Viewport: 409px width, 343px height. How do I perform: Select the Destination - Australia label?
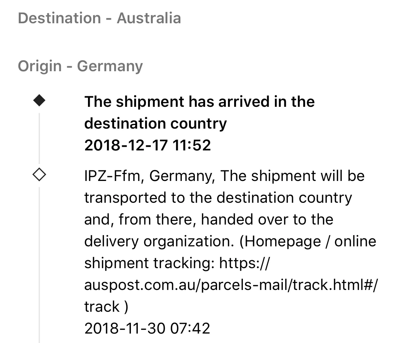(99, 18)
